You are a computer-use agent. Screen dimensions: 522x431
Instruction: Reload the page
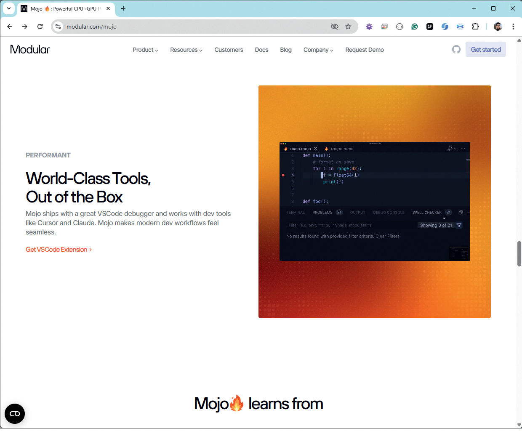point(40,27)
